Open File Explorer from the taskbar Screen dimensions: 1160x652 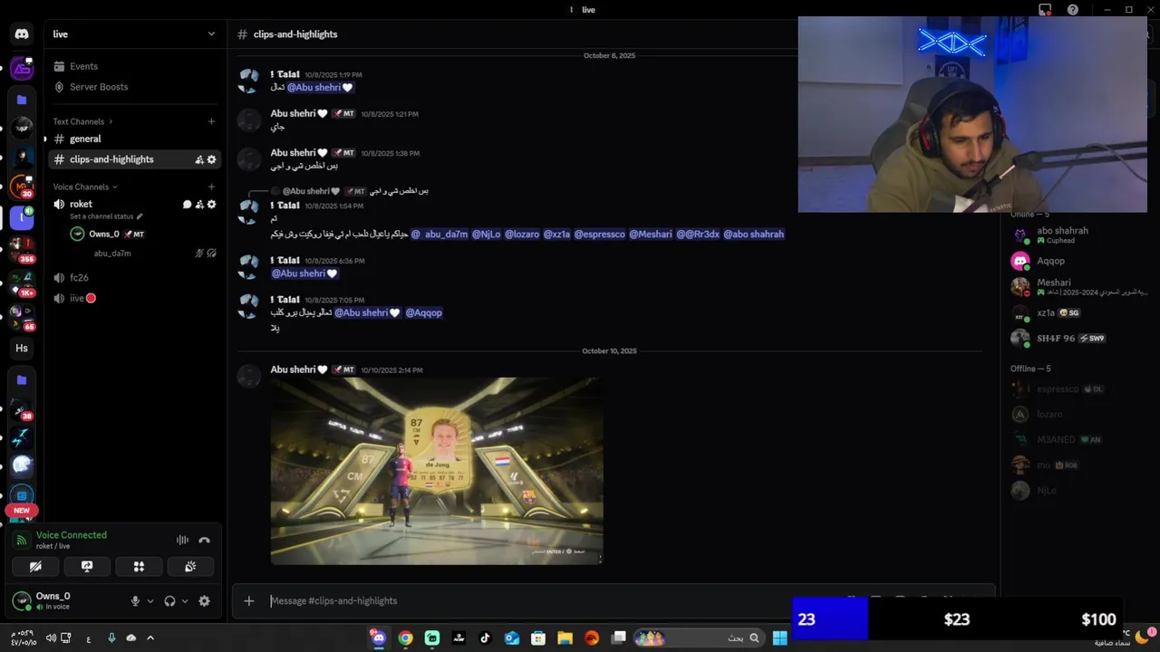click(565, 638)
